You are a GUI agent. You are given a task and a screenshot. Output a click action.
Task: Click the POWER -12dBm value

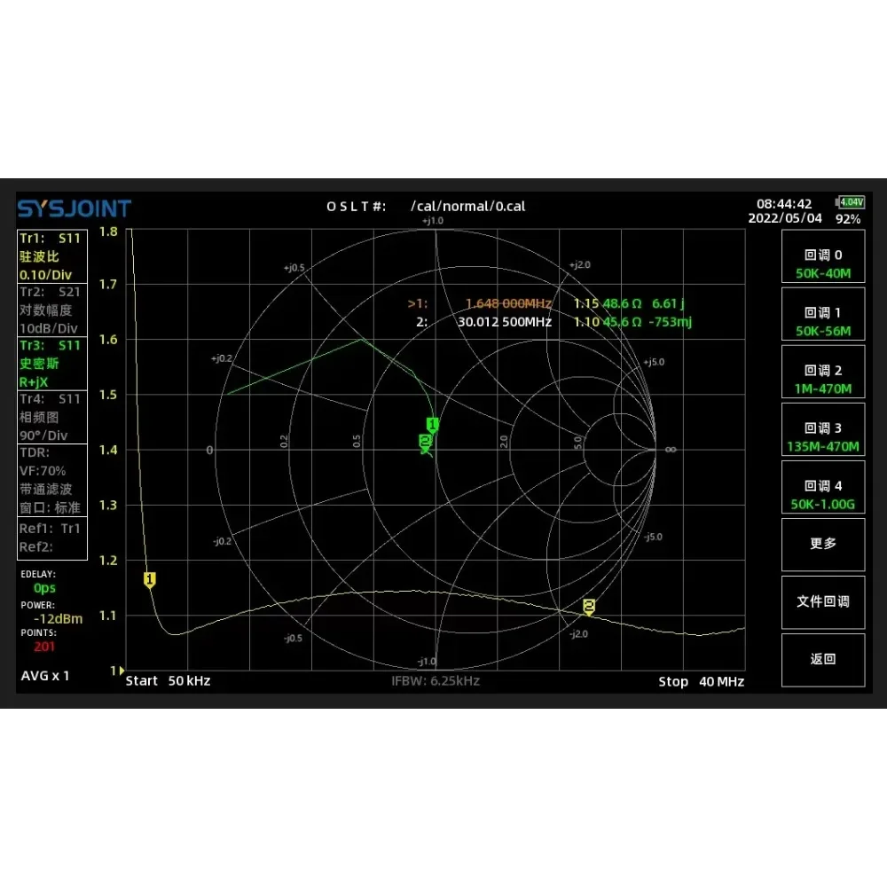(x=59, y=619)
